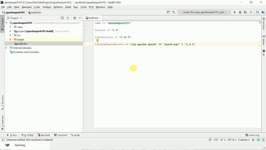This screenshot has width=266, height=150.
Task: Open the Structure tool window
Action: coord(2,102)
